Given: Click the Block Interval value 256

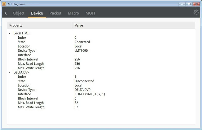Looking at the screenshot, I should [77, 59].
